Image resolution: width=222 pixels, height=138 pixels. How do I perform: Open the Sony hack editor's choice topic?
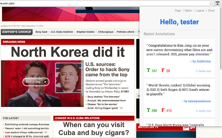tap(41, 32)
